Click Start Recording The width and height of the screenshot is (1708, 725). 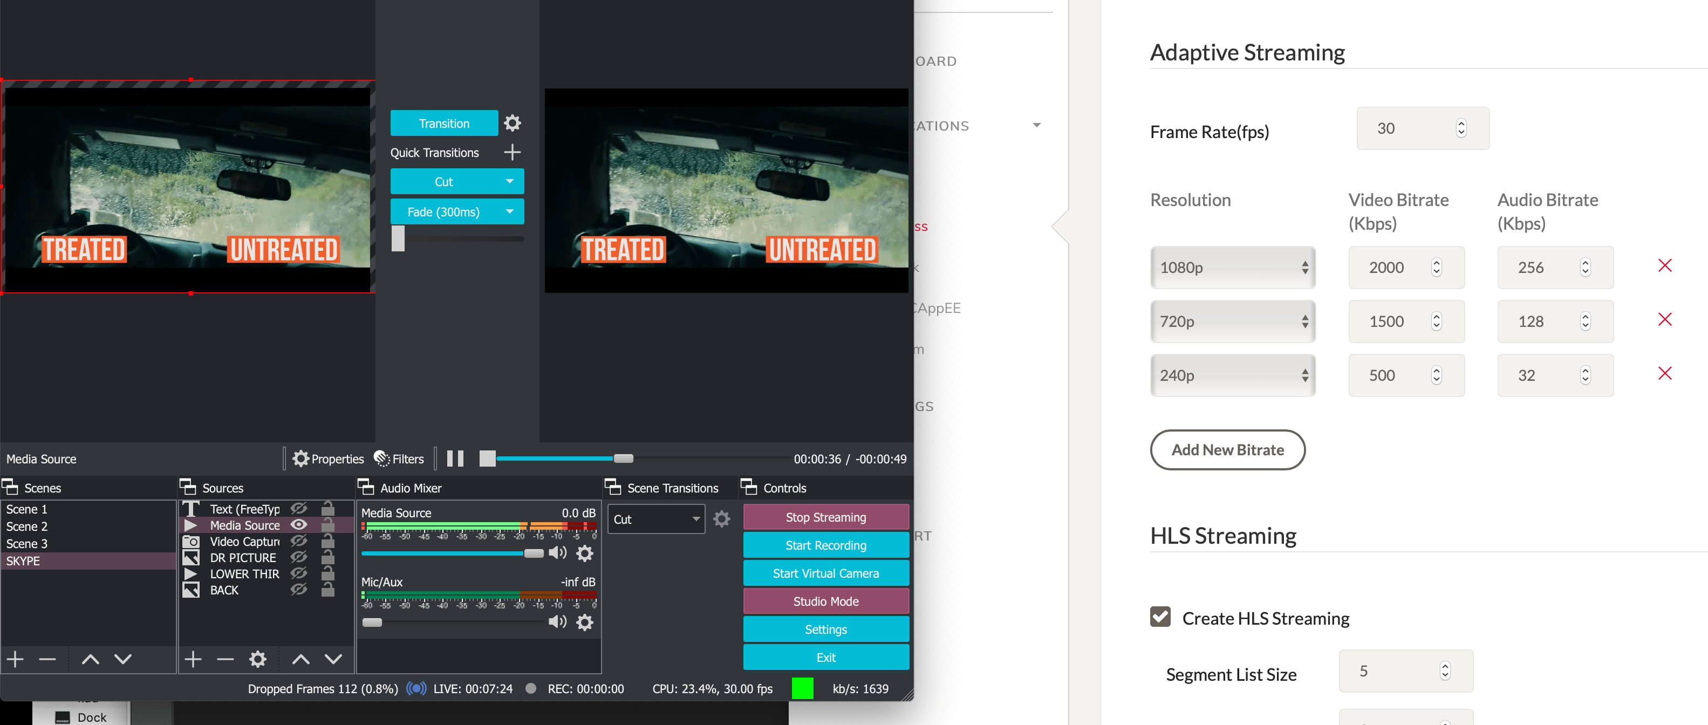point(825,545)
